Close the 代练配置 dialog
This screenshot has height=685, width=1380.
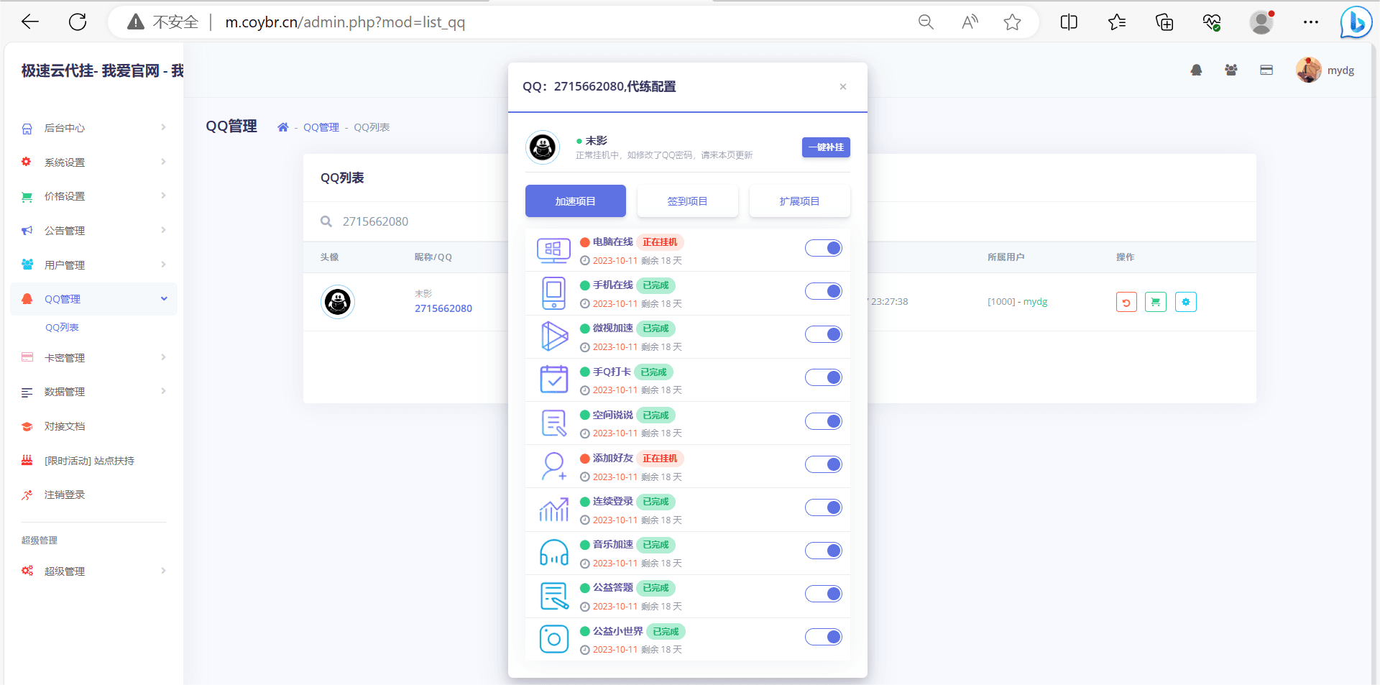pyautogui.click(x=843, y=87)
